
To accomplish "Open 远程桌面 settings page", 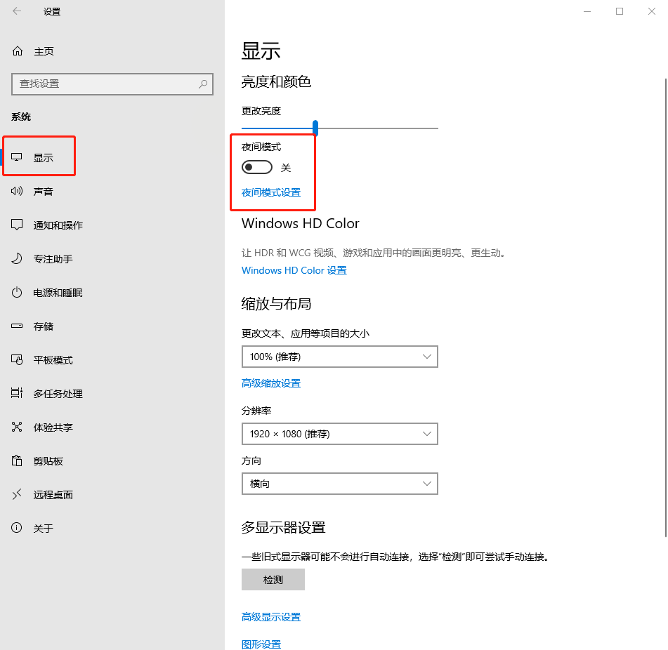I will 53,495.
